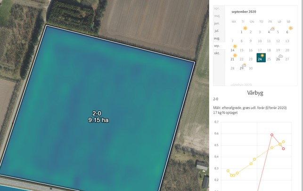Click the partly cloudy icon on September 29
Screen dimensions: 303x191
(x=244, y=65)
